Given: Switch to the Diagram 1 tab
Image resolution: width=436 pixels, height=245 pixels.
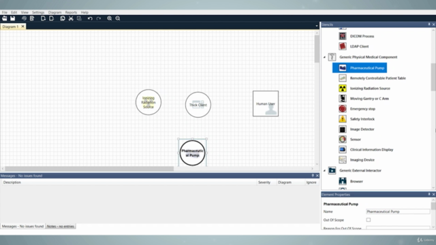Looking at the screenshot, I should [11, 27].
